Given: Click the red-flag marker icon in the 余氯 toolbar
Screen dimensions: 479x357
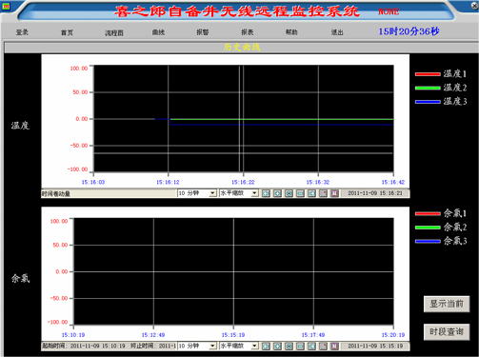Looking at the screenshot, I should click(323, 347).
